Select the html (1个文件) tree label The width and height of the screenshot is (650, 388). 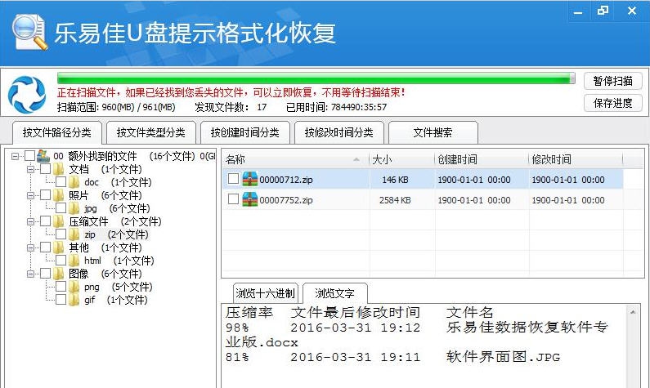click(x=119, y=261)
